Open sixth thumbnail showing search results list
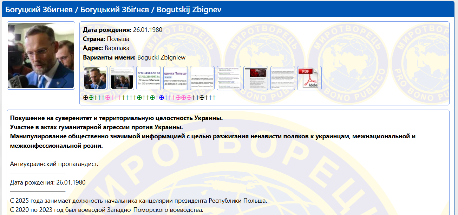 (229, 78)
